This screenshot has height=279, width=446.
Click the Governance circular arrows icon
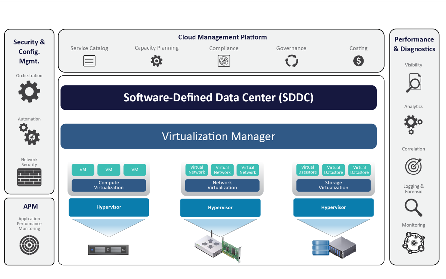click(x=291, y=61)
